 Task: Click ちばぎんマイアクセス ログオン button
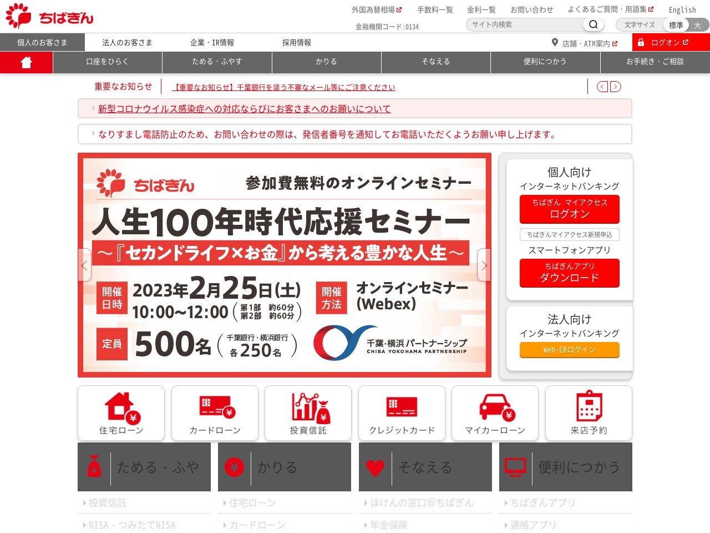570,209
